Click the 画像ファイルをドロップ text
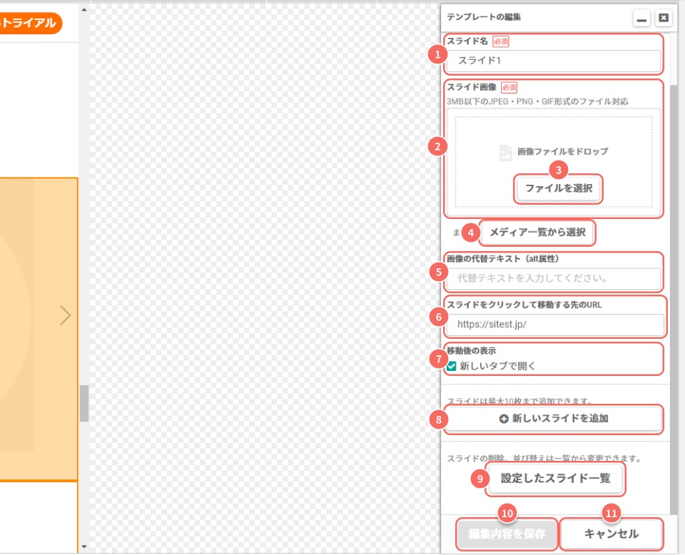 tap(562, 151)
